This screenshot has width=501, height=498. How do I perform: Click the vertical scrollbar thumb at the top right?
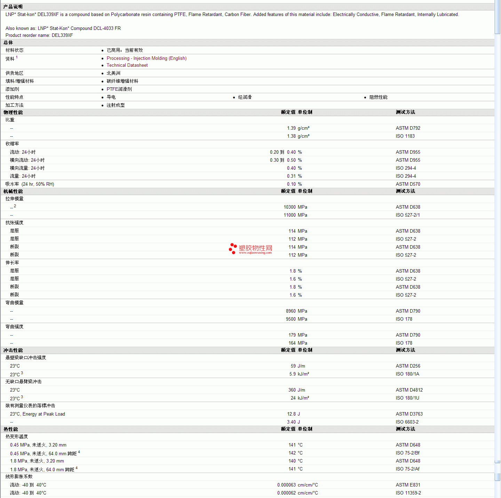498,17
